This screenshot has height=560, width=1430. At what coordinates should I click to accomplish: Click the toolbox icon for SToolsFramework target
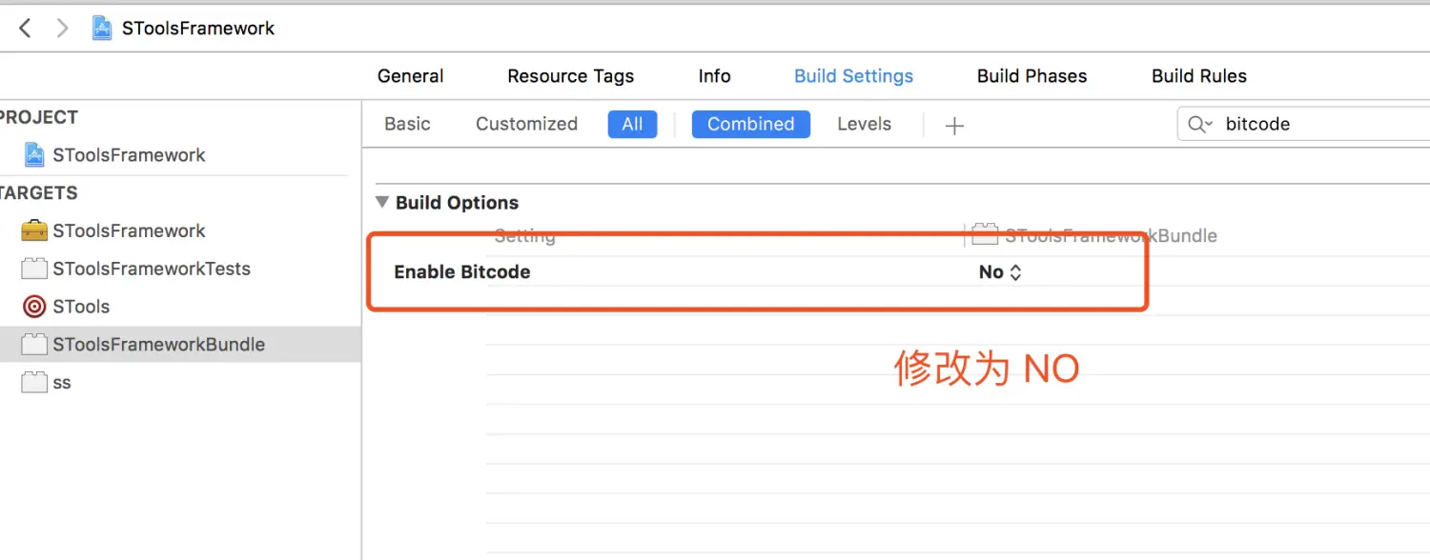pyautogui.click(x=34, y=230)
